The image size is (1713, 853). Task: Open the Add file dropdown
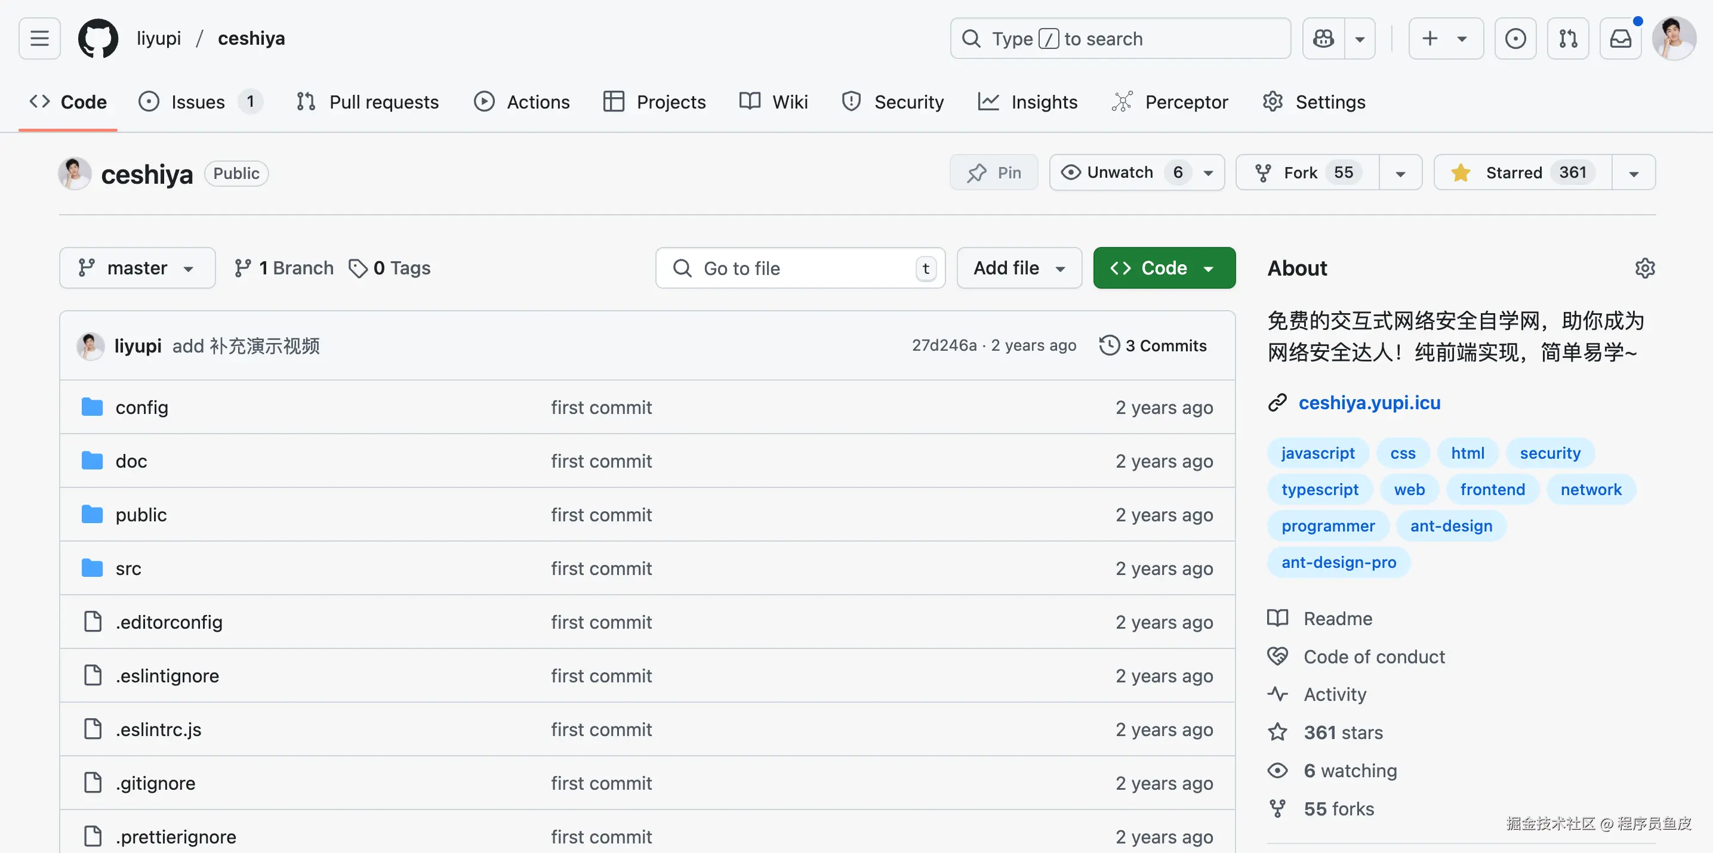(x=1019, y=268)
